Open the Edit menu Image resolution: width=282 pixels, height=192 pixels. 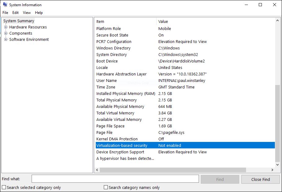[15, 13]
